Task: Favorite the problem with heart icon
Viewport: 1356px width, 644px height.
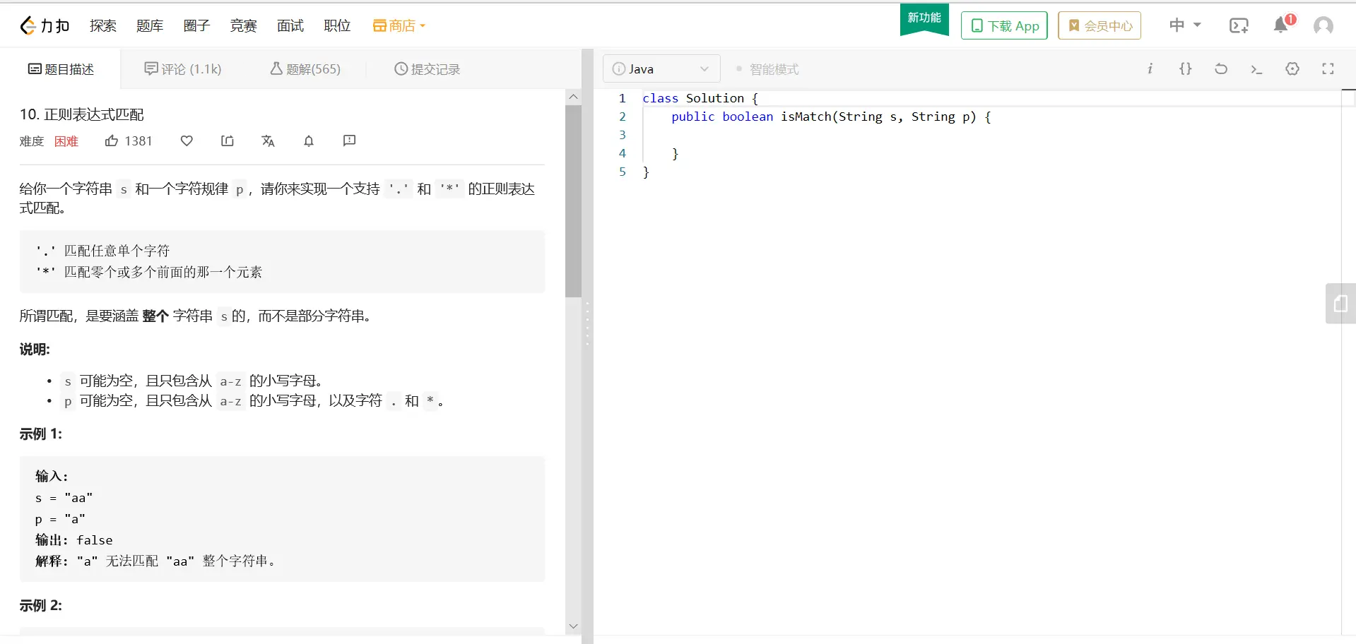Action: (187, 141)
